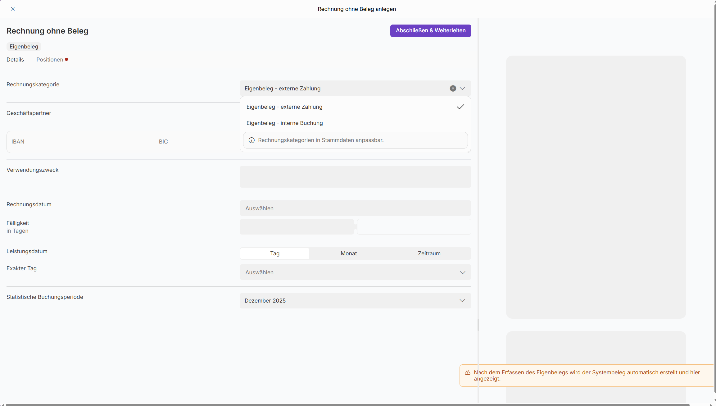
Task: Open the Exakter Tag date dropdown
Action: (355, 272)
